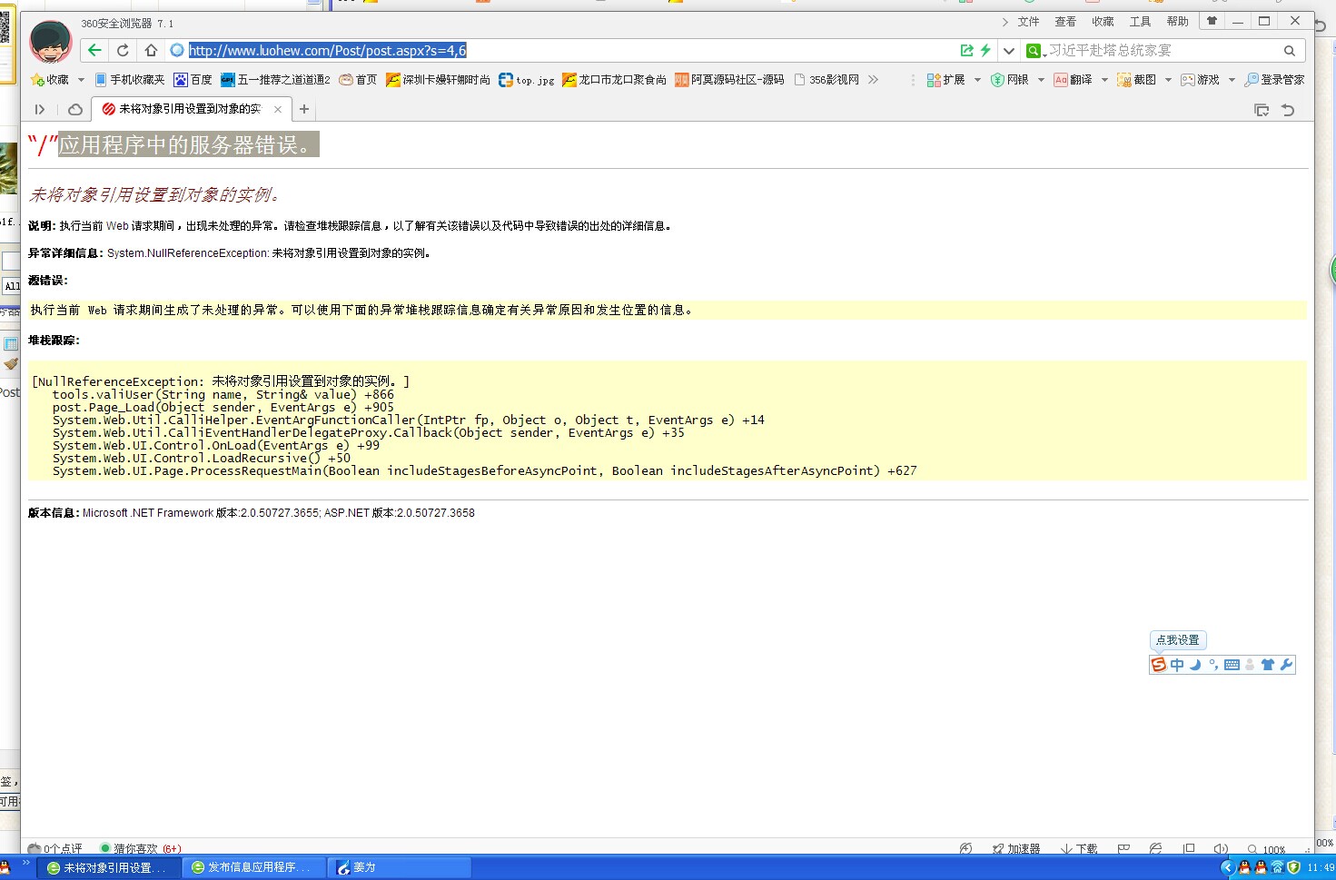The image size is (1336, 880).
Task: Reload the page with the refresh icon
Action: 123,51
